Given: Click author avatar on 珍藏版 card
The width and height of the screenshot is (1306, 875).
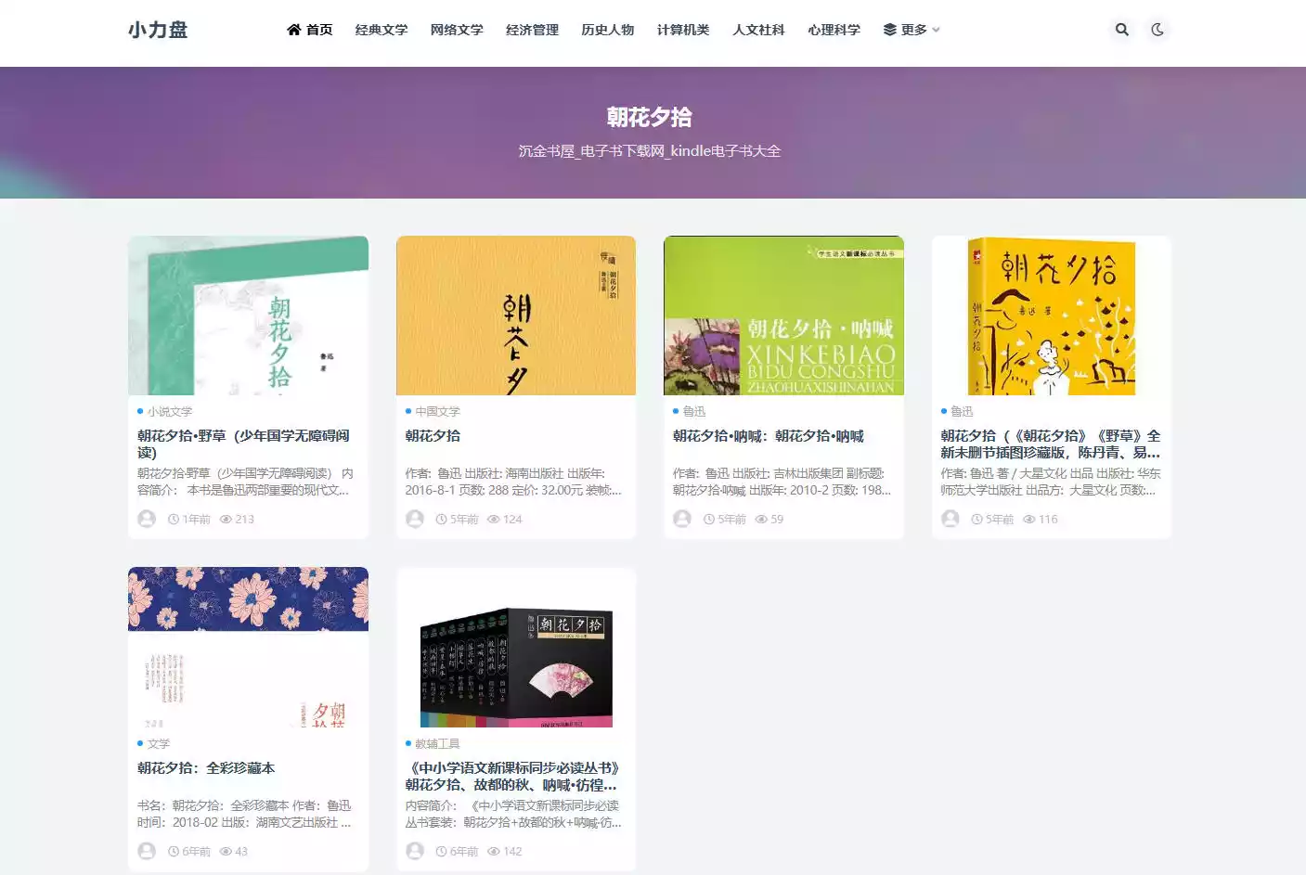Looking at the screenshot, I should (x=950, y=519).
